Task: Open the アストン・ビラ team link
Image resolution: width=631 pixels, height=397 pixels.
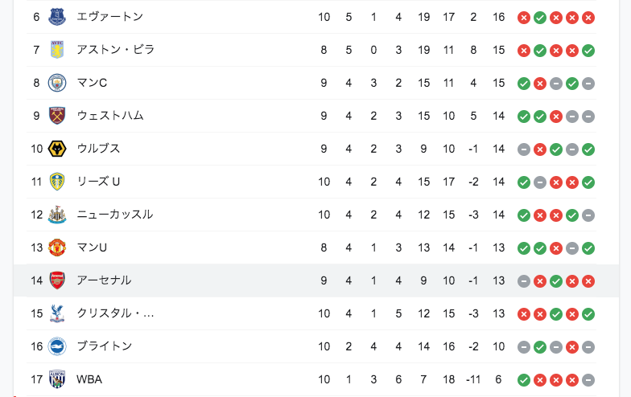Action: (x=116, y=50)
